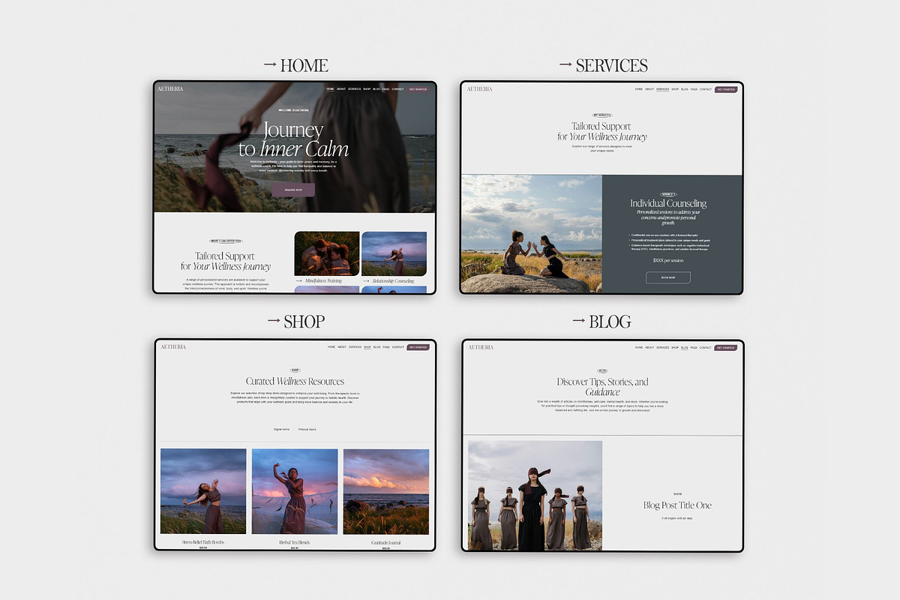
Task: Click the Aetheria logo on Home page
Action: click(170, 89)
